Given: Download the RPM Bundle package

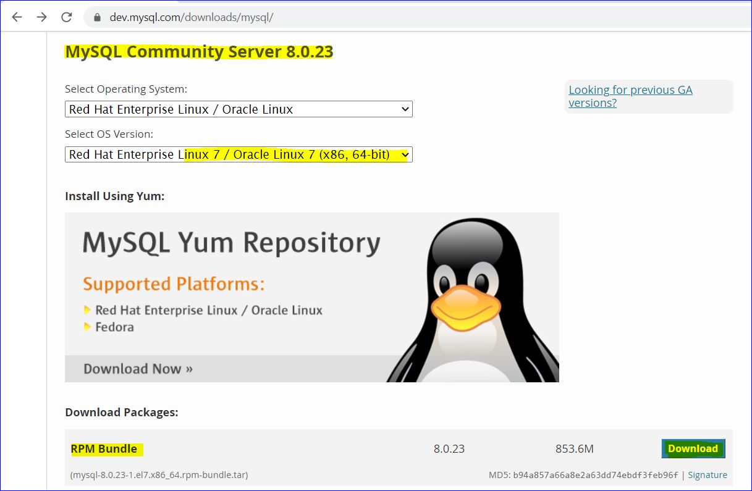Looking at the screenshot, I should (693, 449).
